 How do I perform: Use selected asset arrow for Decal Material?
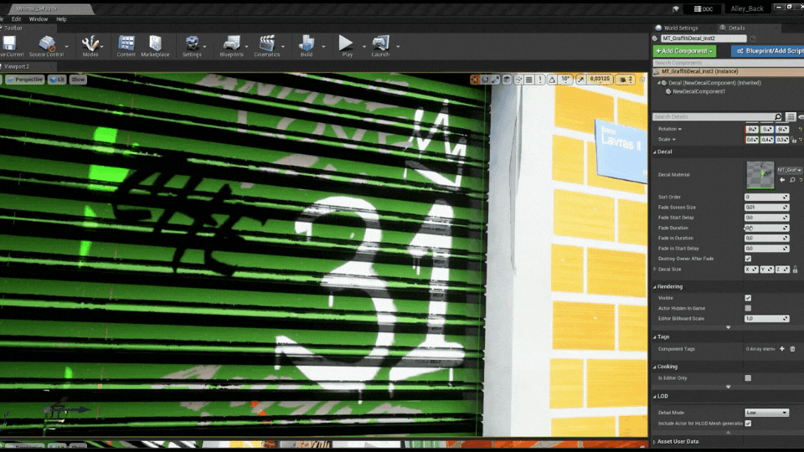pyautogui.click(x=782, y=180)
